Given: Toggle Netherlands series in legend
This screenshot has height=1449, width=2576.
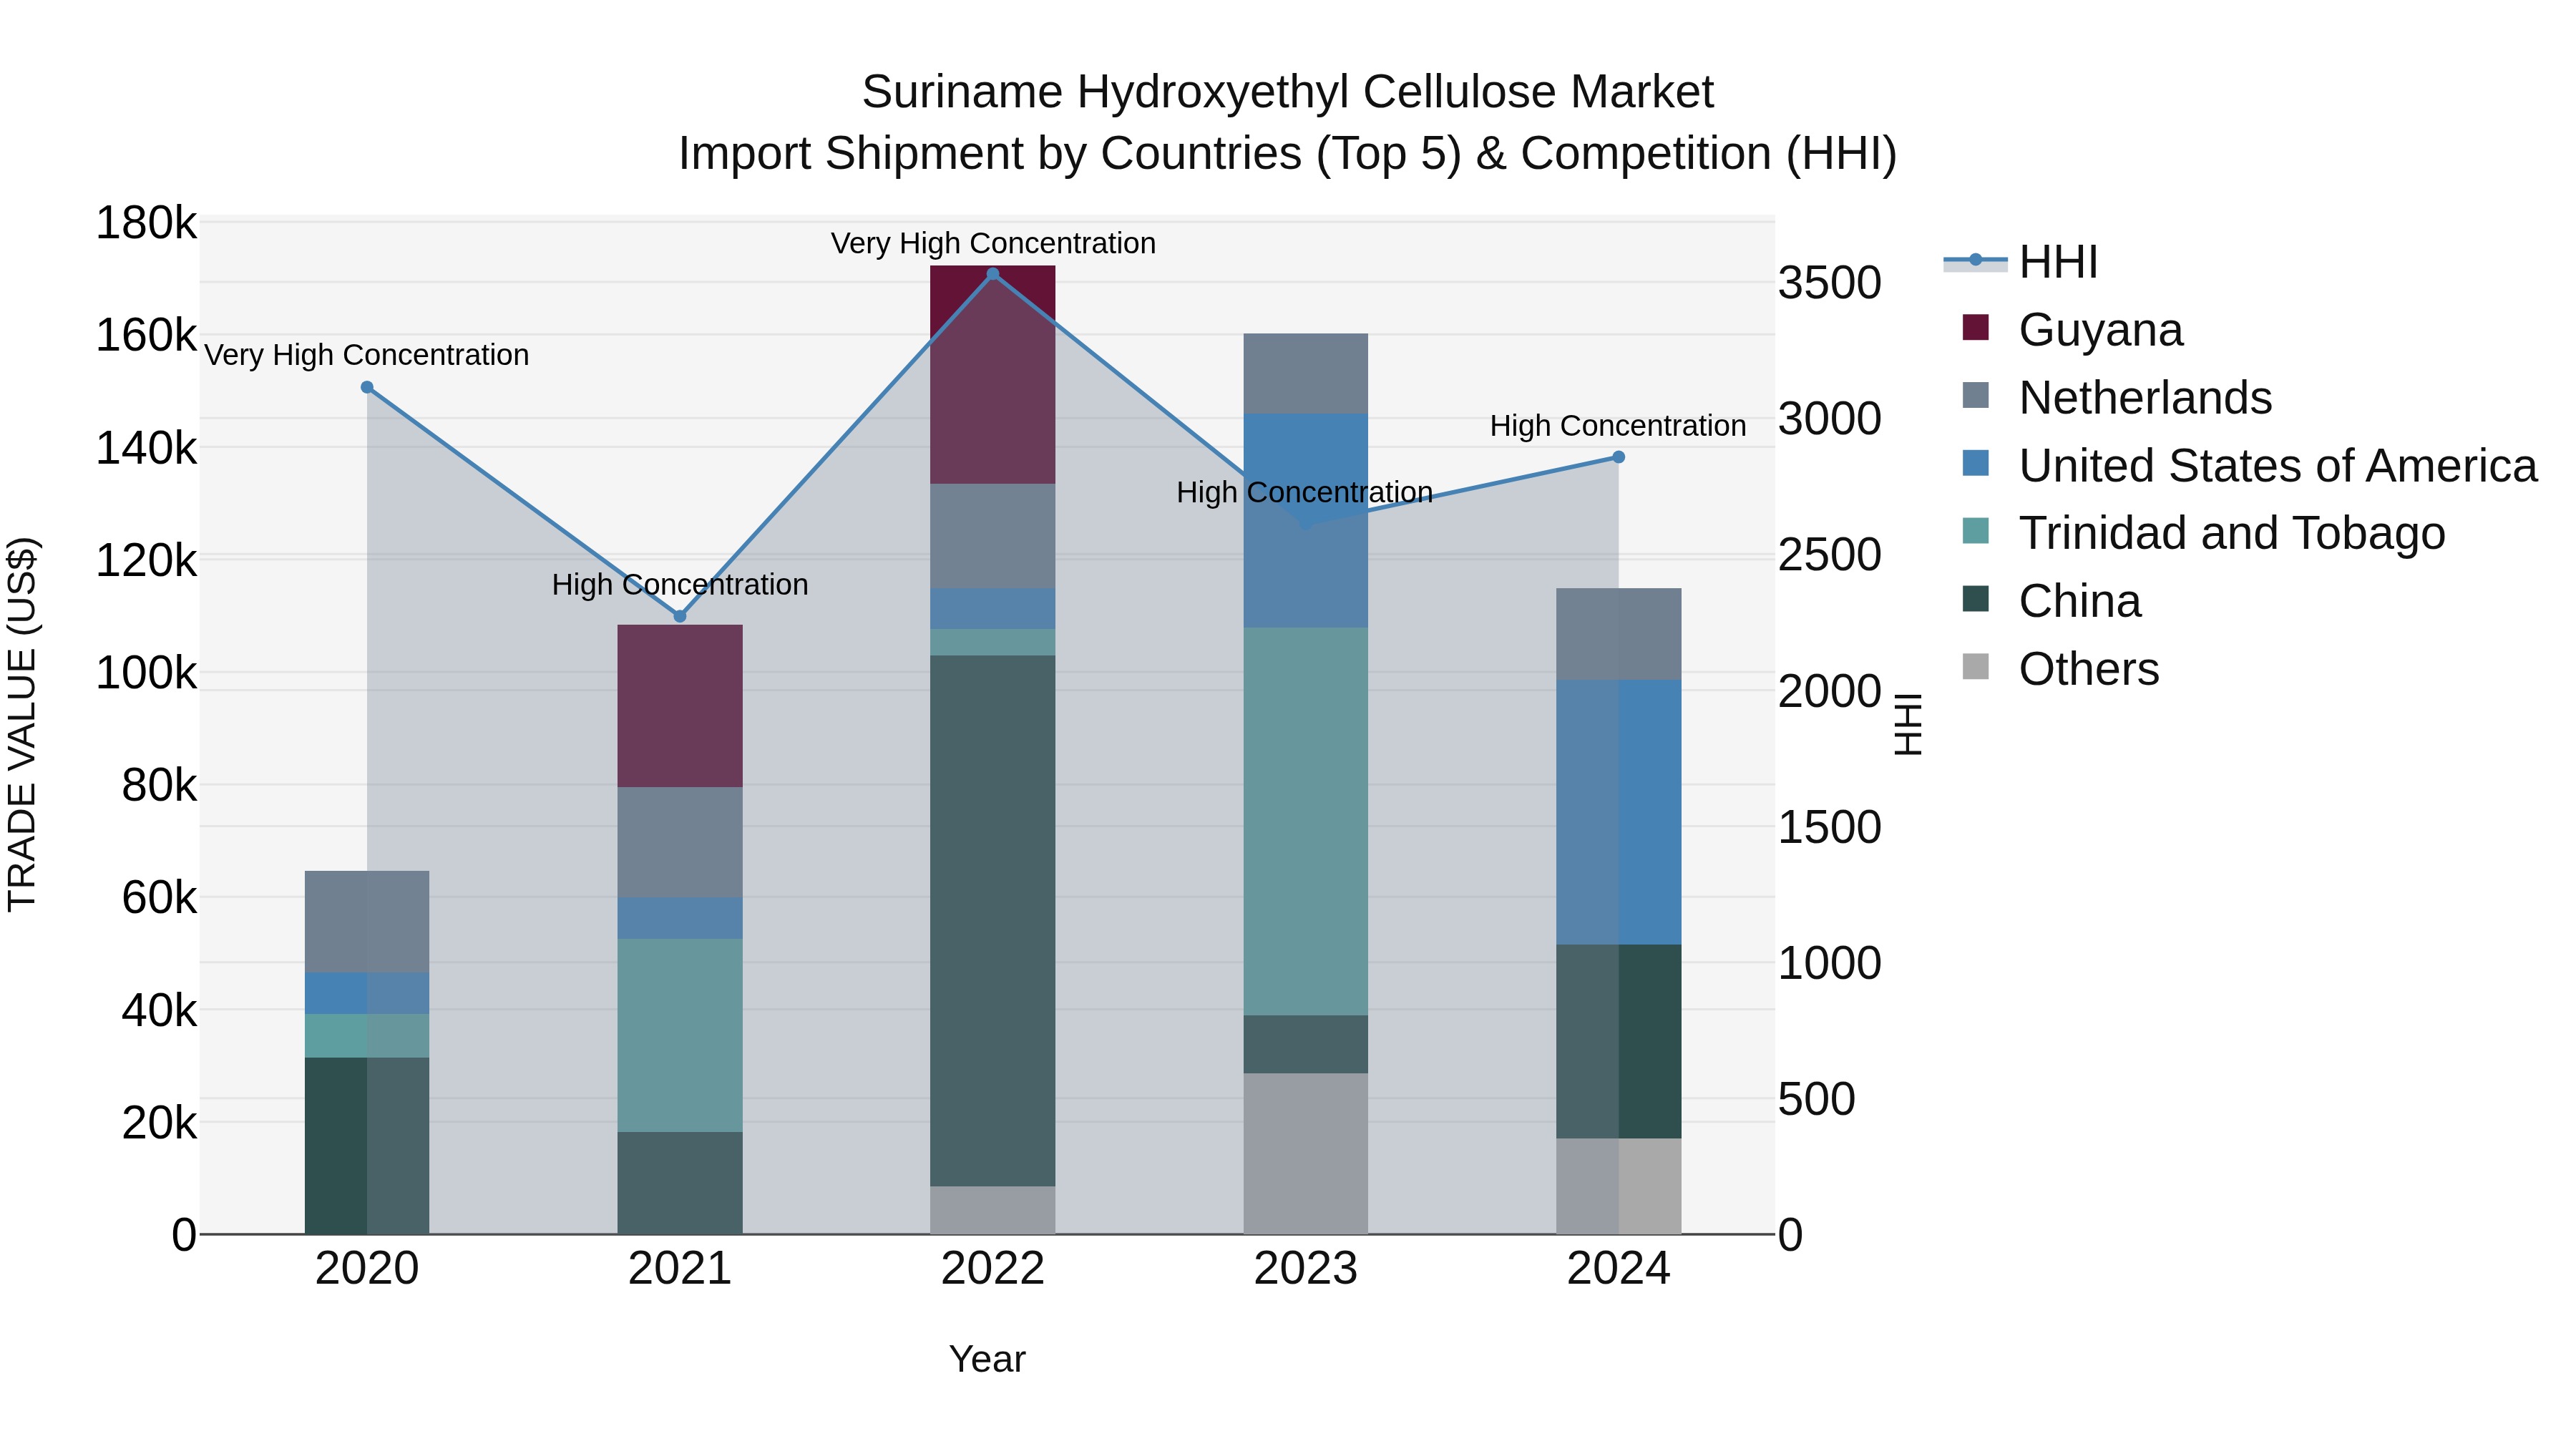Looking at the screenshot, I should point(2117,398).
